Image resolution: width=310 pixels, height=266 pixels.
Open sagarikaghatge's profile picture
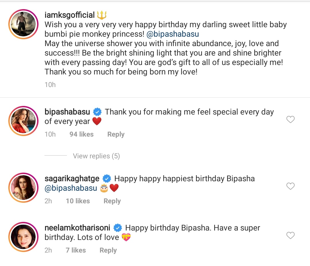coord(23,187)
